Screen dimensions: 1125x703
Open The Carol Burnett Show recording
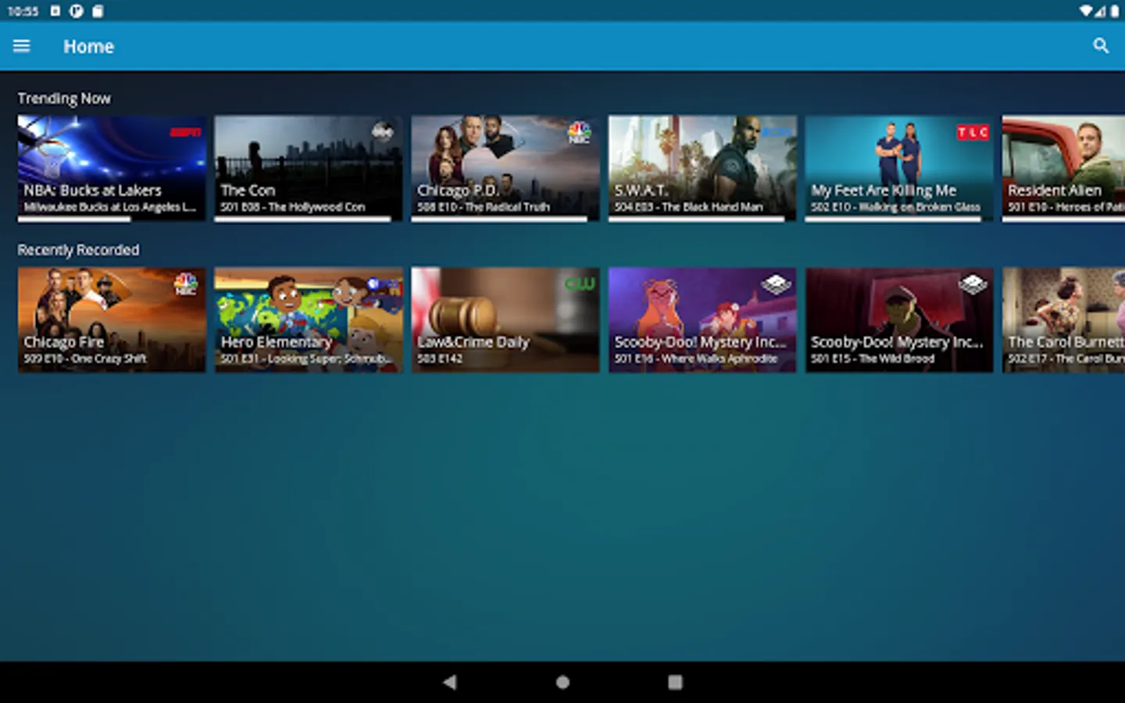click(x=1063, y=319)
